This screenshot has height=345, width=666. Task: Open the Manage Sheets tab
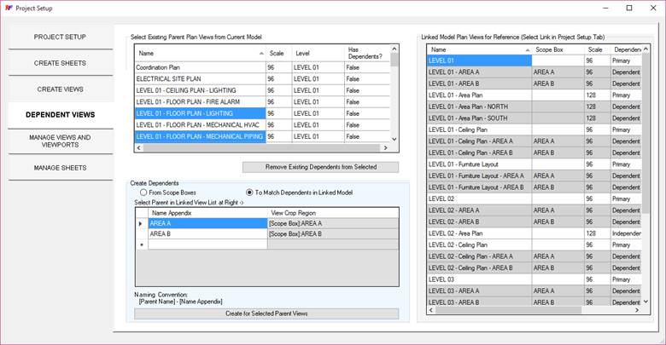pos(60,168)
